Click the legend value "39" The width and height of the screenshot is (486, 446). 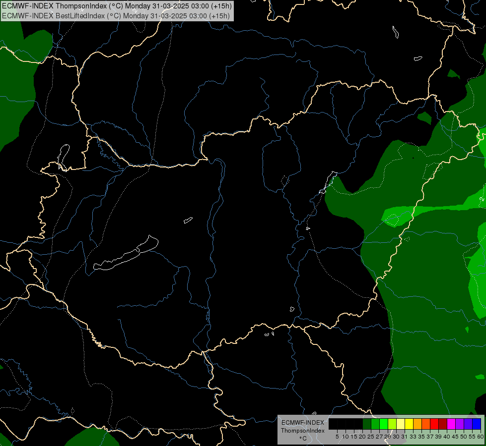coord(438,437)
